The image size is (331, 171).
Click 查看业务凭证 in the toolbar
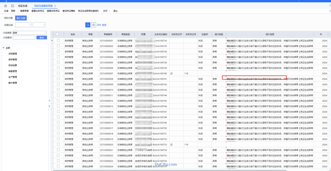38,11
